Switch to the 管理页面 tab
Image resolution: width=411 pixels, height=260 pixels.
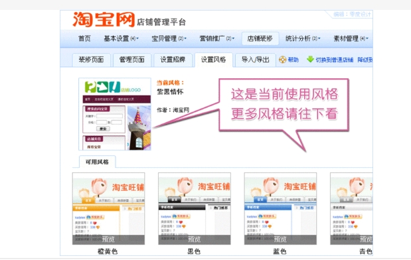point(132,60)
